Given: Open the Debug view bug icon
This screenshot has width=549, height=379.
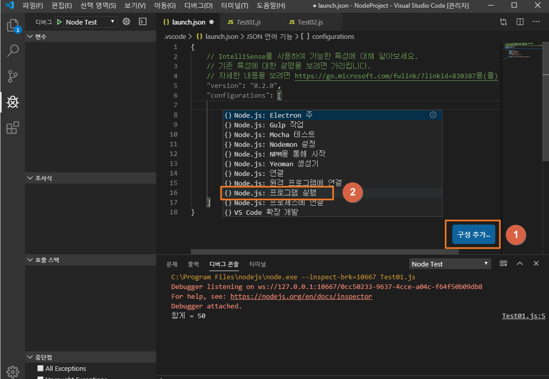Looking at the screenshot, I should [13, 102].
